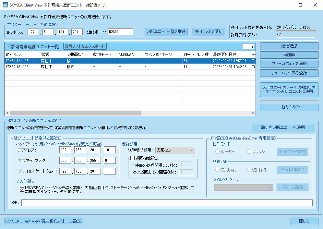The image size is (323, 229).
Task: Click 許可アドレス数 field showing 47
Action: pyautogui.click(x=296, y=35)
